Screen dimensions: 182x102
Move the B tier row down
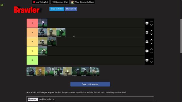click(x=152, y=43)
